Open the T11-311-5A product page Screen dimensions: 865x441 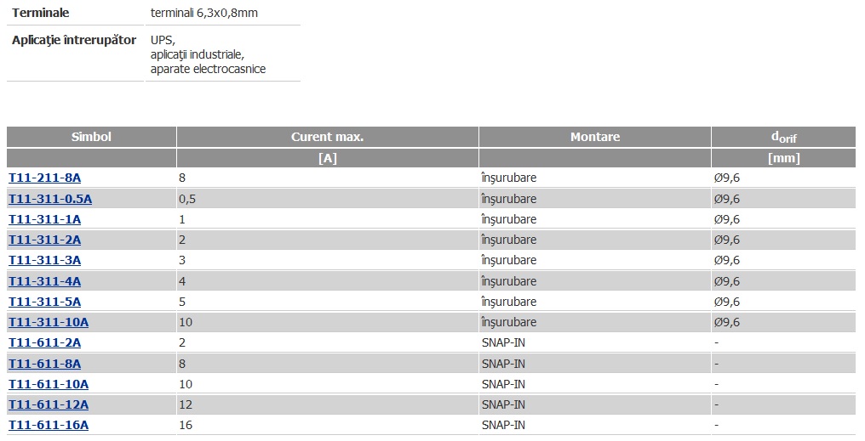[x=44, y=302]
